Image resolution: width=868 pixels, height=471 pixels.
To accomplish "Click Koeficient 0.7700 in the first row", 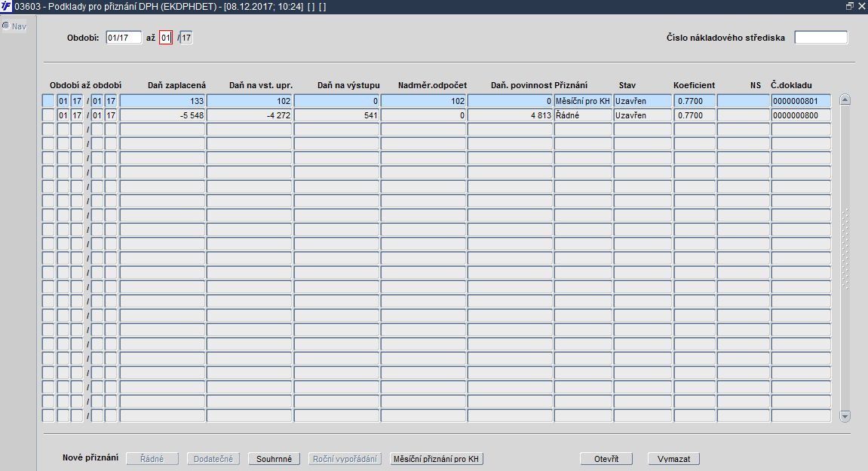I will (x=695, y=101).
